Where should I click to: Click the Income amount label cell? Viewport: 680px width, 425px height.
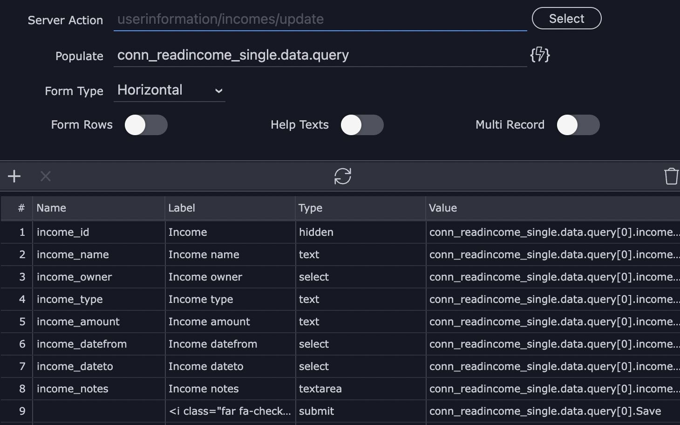[x=209, y=322]
